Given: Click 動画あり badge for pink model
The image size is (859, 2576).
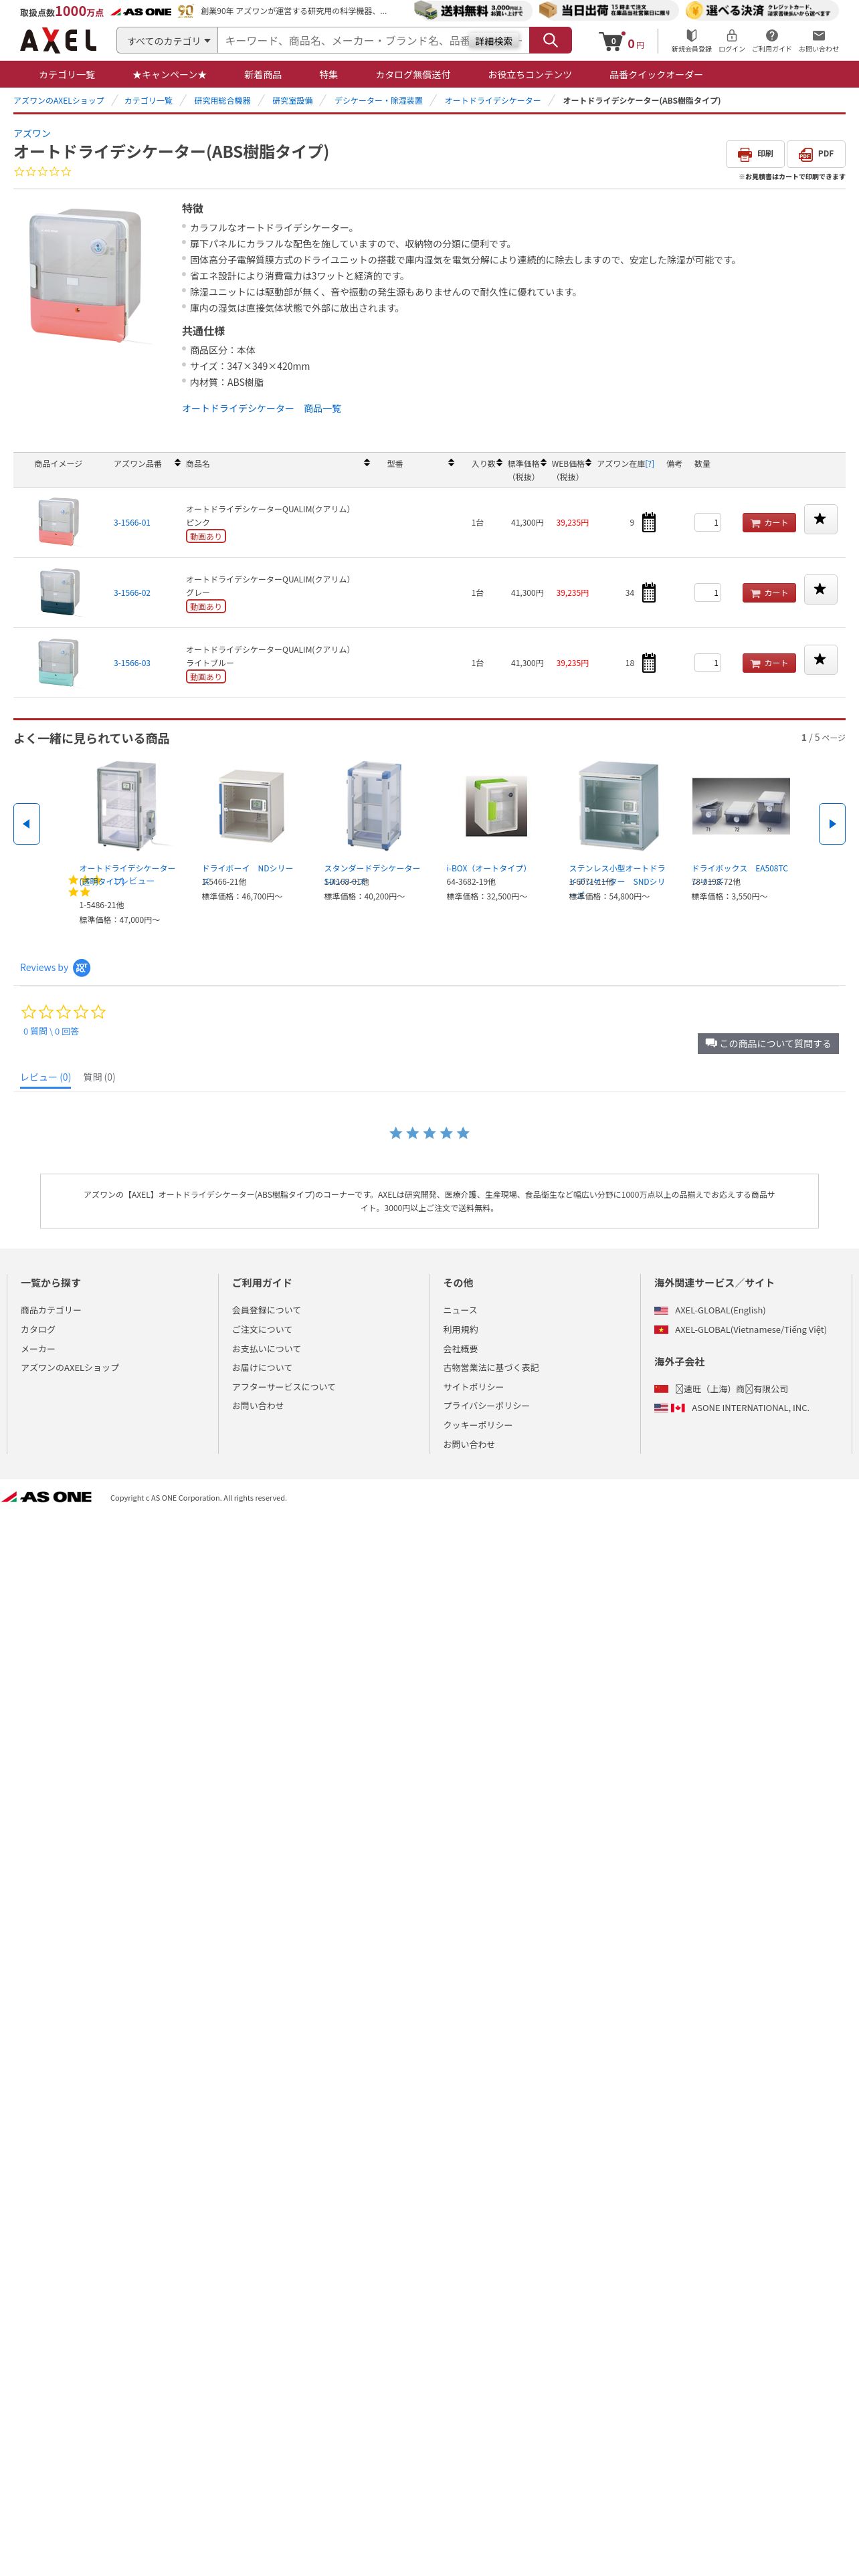Looking at the screenshot, I should click(206, 537).
